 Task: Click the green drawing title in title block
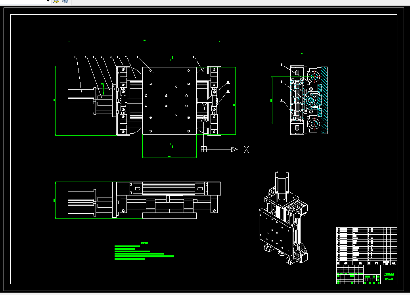pyautogui.click(x=389, y=274)
